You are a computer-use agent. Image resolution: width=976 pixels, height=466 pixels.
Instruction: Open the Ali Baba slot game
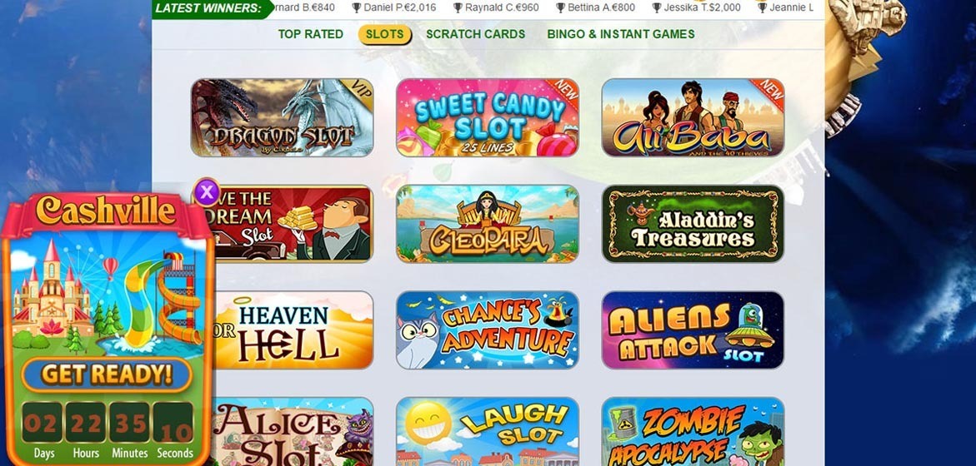(x=693, y=117)
